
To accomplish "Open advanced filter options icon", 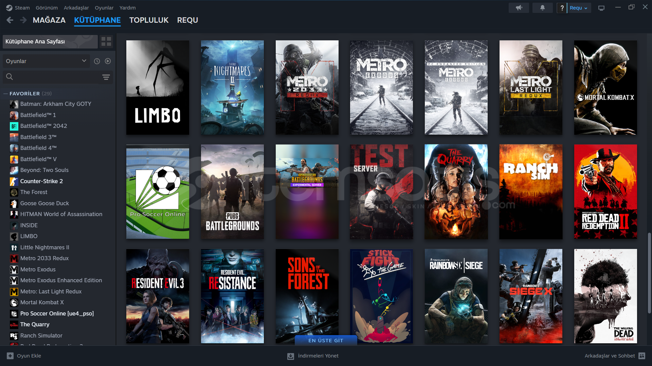I will click(106, 77).
